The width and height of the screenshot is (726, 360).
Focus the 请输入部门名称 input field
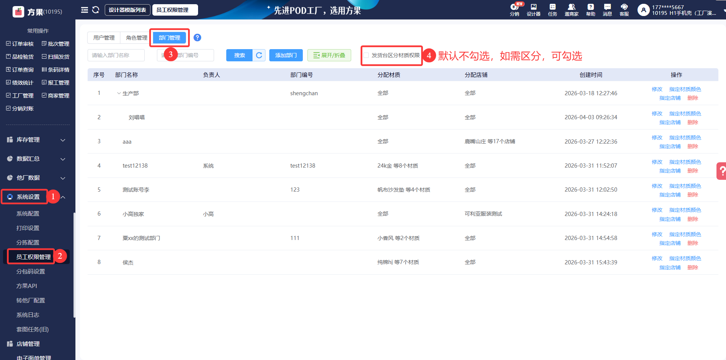tap(116, 55)
